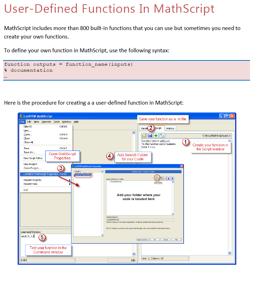Click the Apply and Save button

pyautogui.click(x=143, y=240)
